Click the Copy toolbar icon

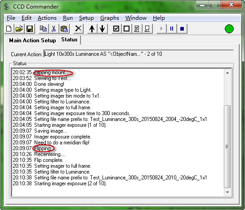point(44,29)
